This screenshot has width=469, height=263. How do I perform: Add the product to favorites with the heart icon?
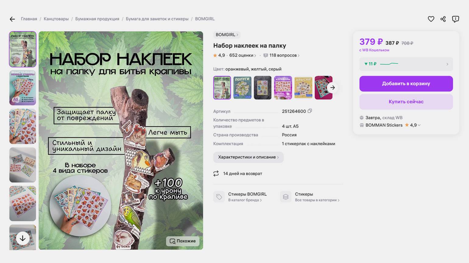tap(431, 19)
